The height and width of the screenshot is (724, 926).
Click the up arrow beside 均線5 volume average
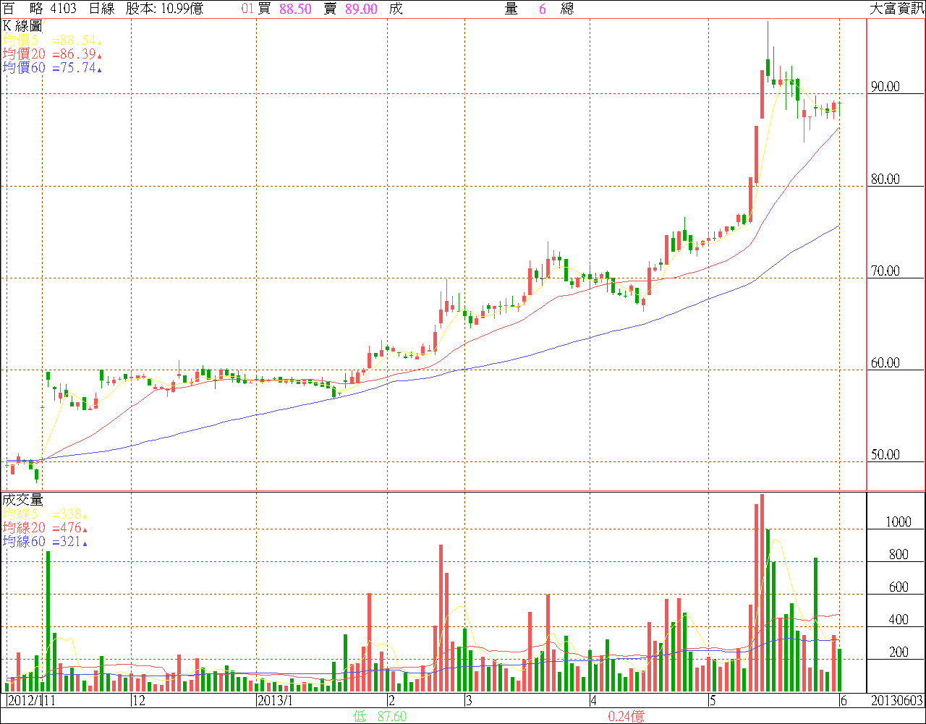tap(85, 516)
